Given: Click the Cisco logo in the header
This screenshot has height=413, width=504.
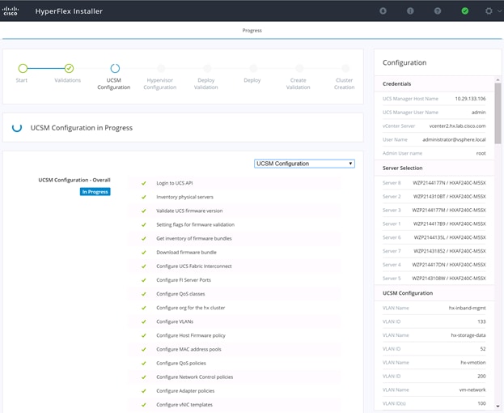Looking at the screenshot, I should pyautogui.click(x=11, y=11).
